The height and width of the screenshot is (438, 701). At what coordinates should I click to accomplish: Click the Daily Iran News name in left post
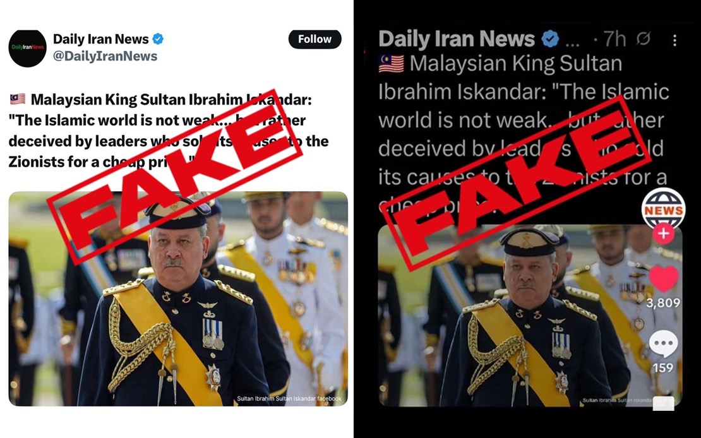coord(100,39)
